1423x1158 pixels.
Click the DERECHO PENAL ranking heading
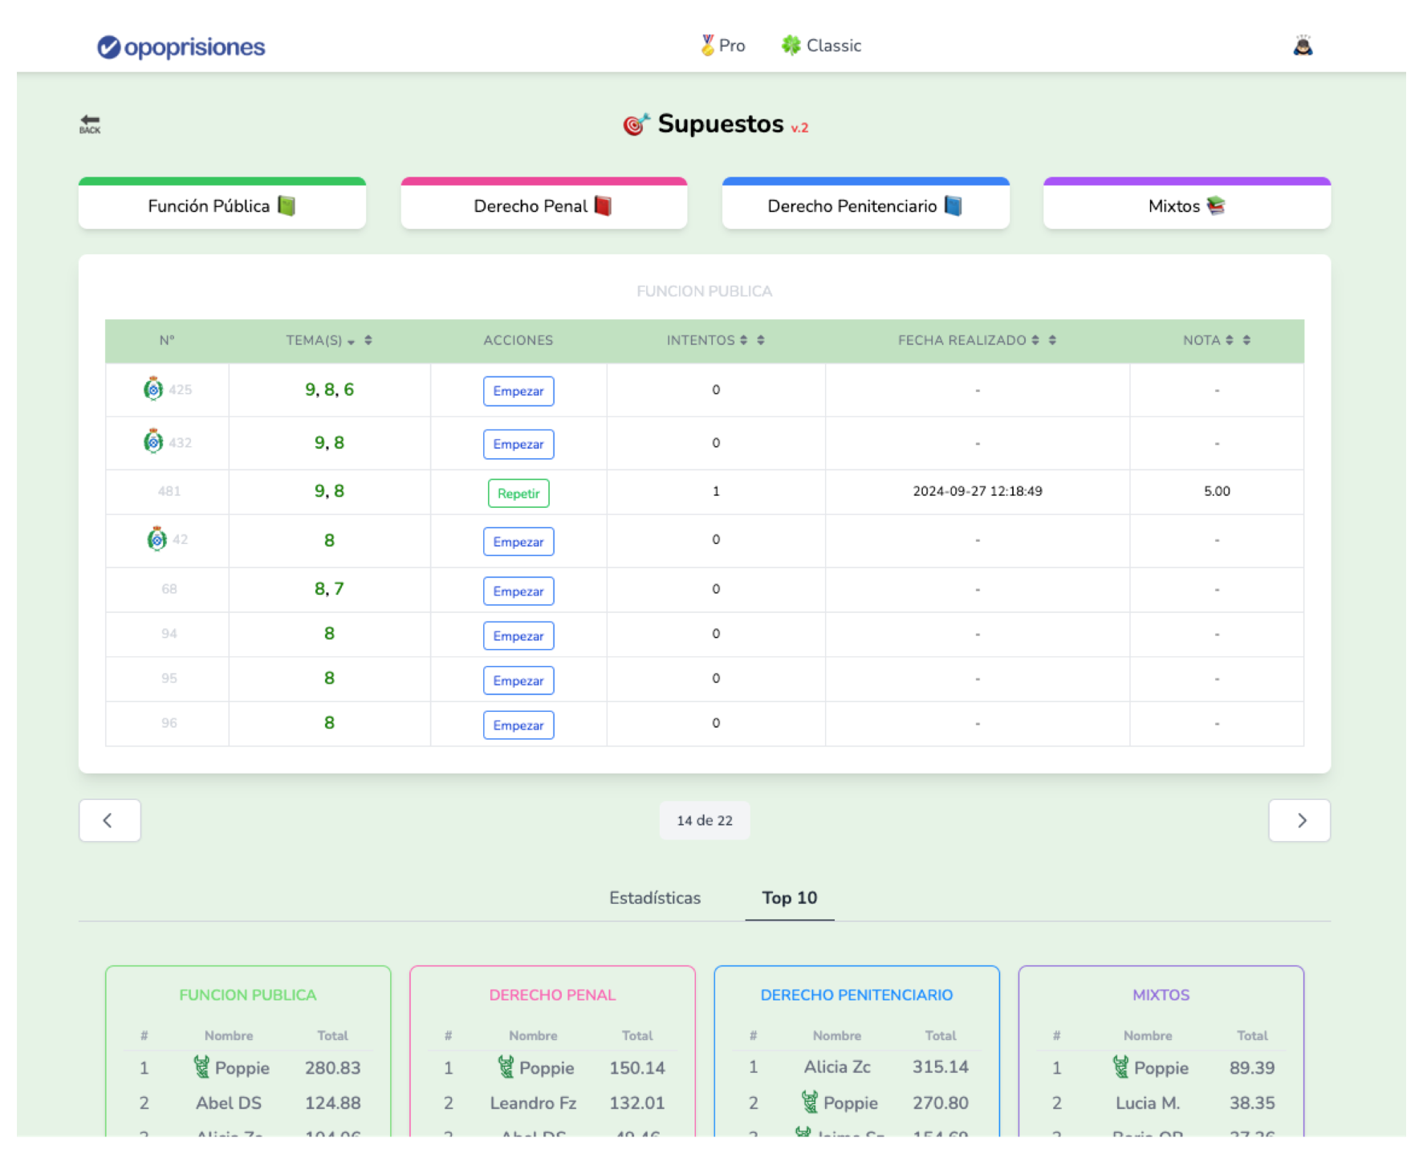(552, 995)
